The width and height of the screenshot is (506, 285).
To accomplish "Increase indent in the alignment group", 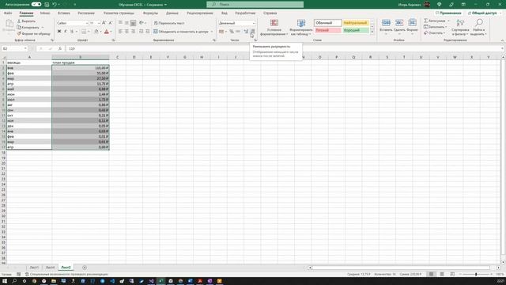I will click(x=148, y=32).
